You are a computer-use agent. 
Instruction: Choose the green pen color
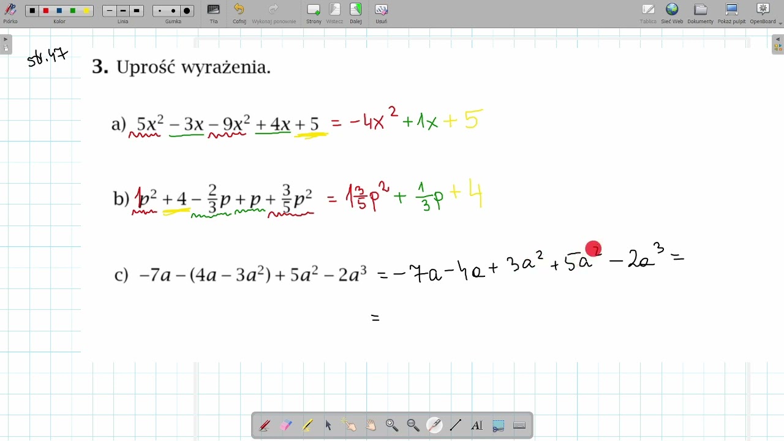click(x=73, y=11)
